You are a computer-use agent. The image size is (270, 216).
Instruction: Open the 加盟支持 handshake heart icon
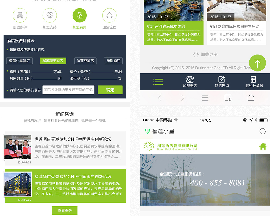(50, 15)
